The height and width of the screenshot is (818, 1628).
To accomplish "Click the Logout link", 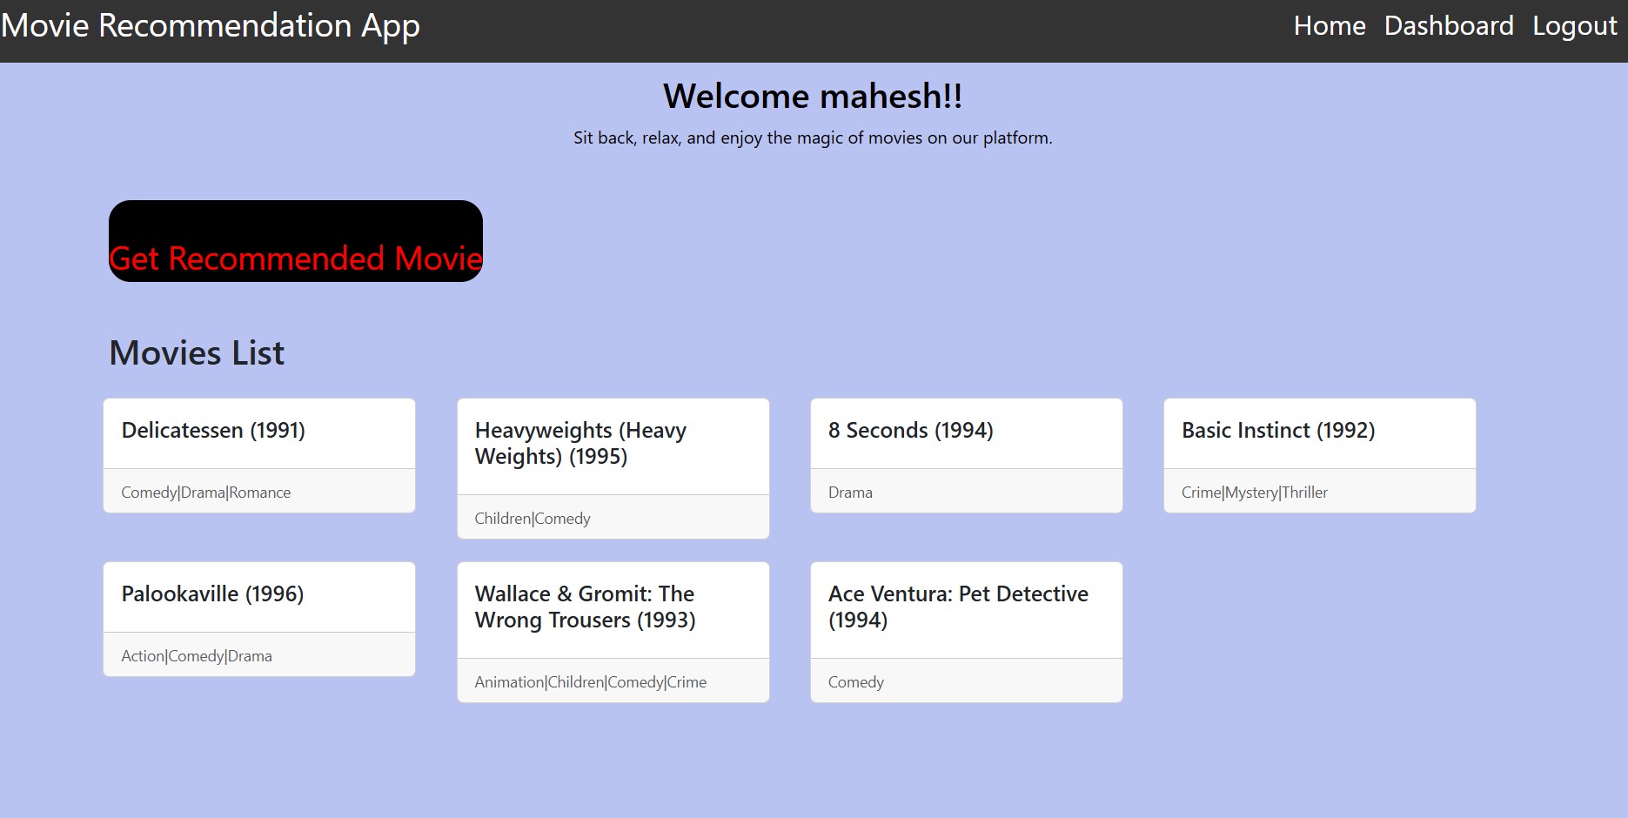I will pos(1573,25).
